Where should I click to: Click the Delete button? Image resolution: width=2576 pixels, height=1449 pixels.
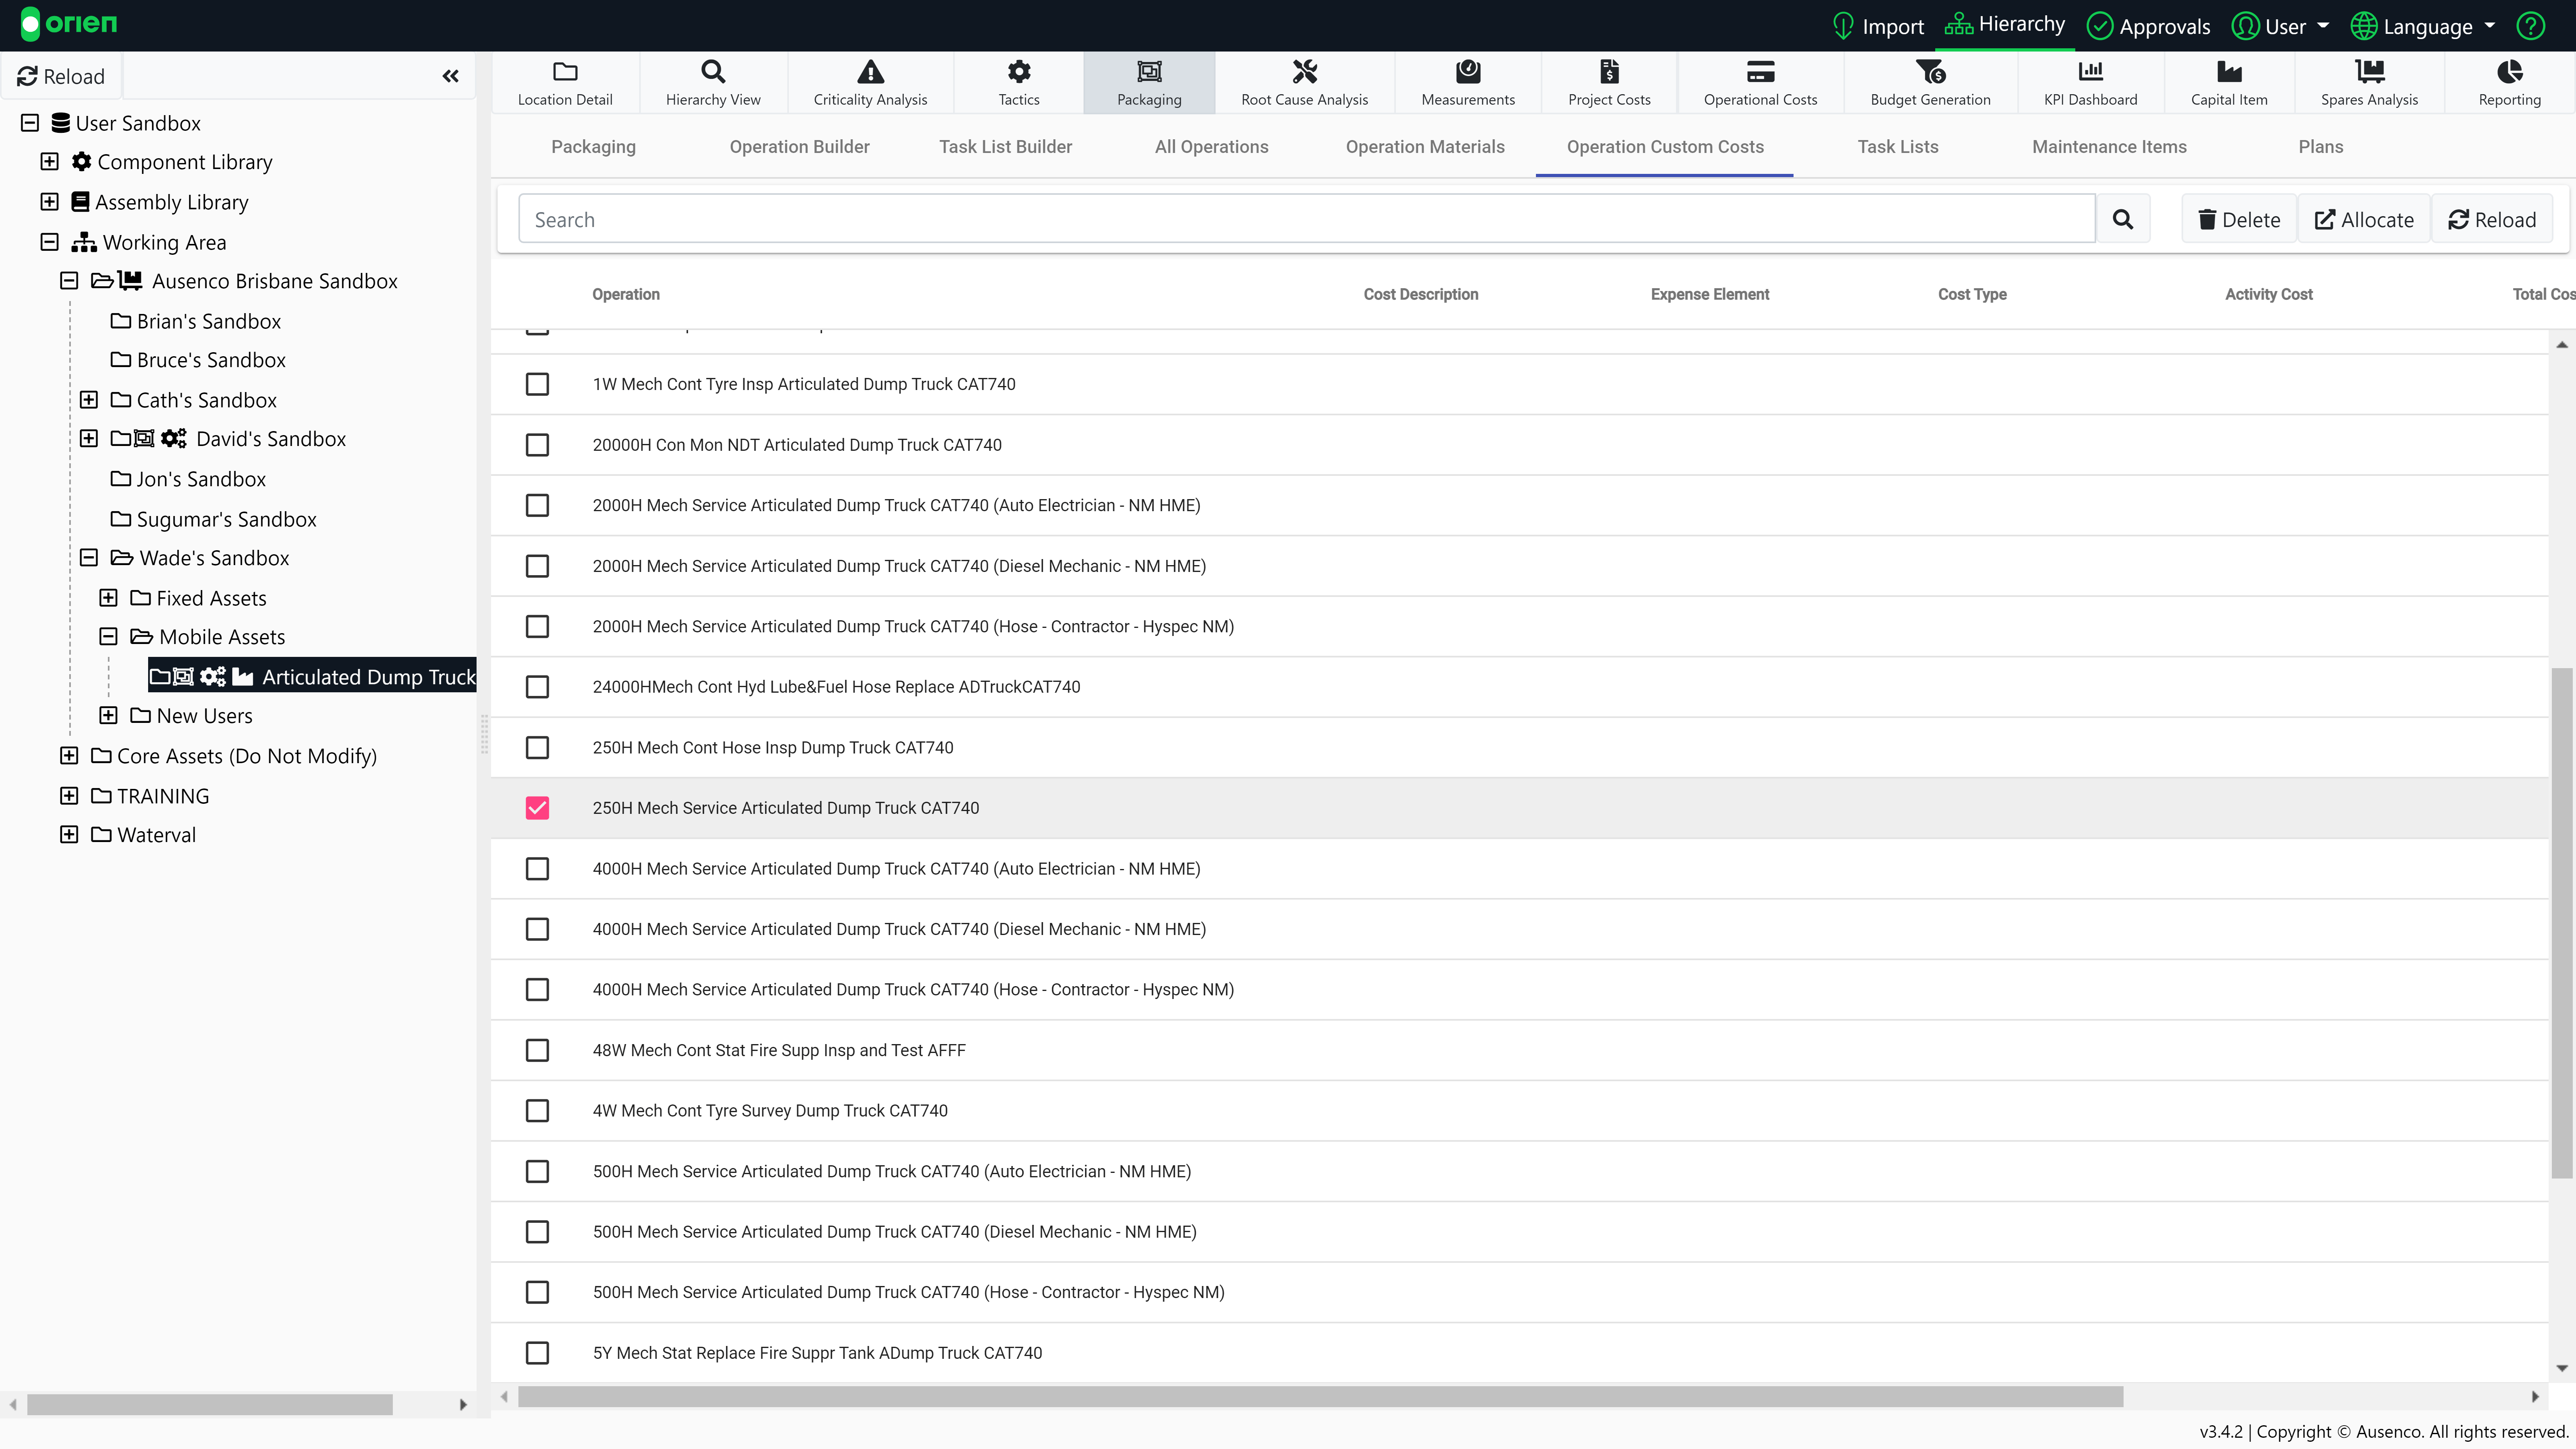coord(2239,219)
